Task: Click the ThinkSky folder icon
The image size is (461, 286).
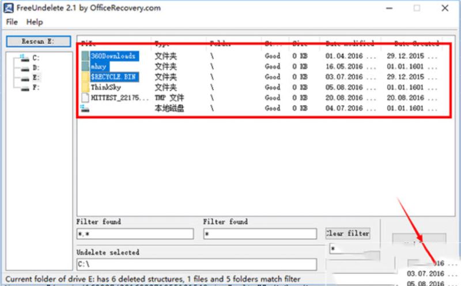Action: click(85, 88)
